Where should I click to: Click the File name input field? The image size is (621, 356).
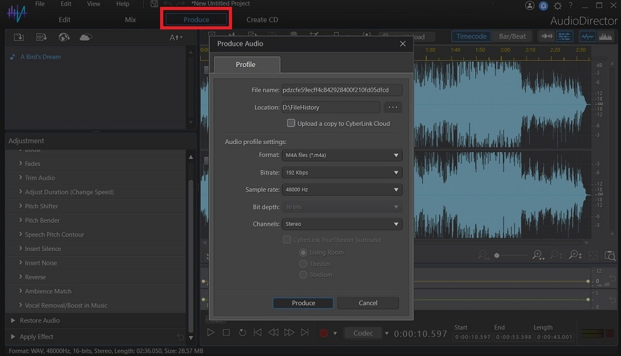pyautogui.click(x=342, y=90)
